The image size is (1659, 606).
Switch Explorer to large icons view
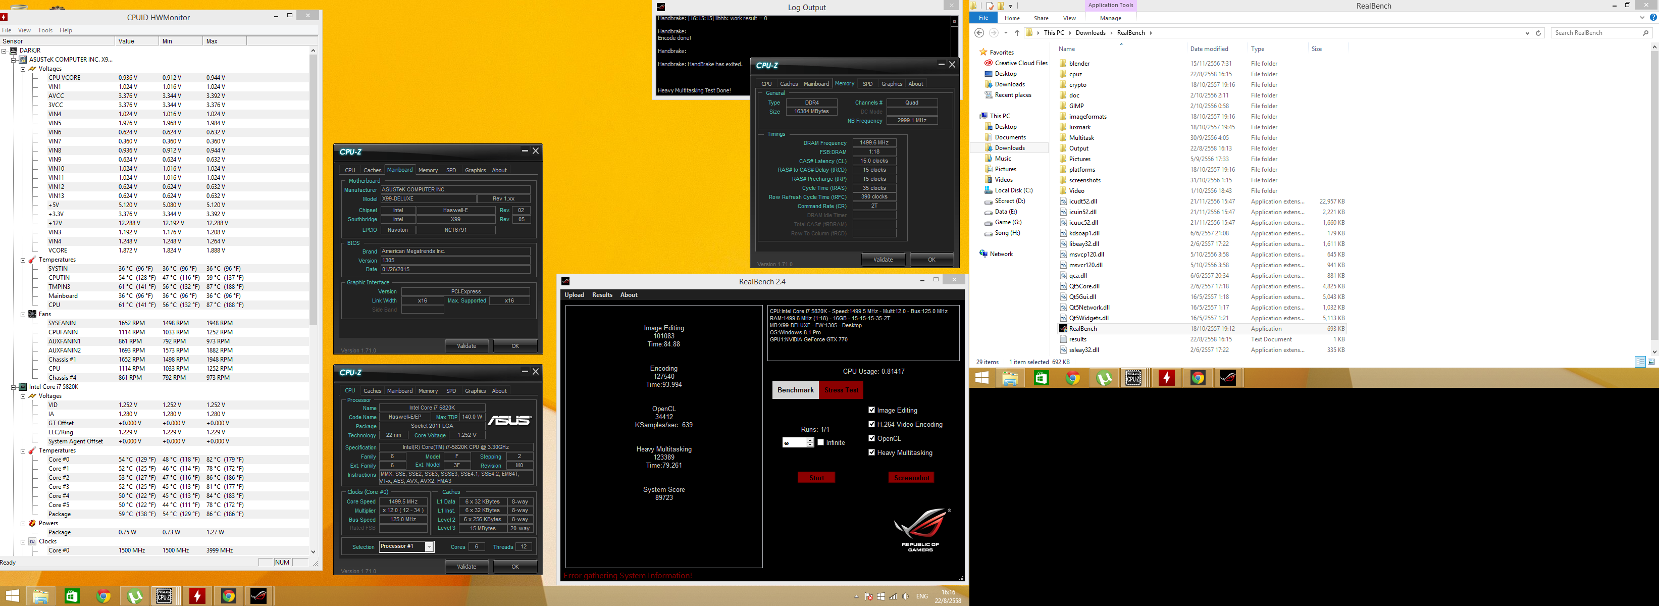click(1651, 362)
